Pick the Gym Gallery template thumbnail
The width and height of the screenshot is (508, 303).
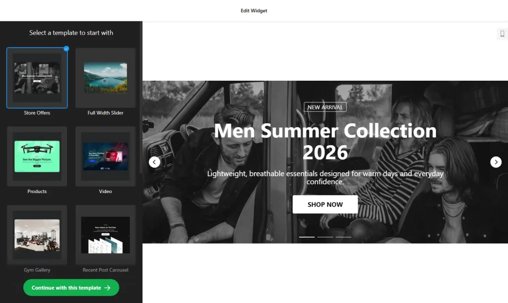click(37, 235)
